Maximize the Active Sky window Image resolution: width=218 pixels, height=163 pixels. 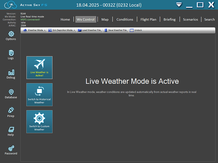point(200,5)
